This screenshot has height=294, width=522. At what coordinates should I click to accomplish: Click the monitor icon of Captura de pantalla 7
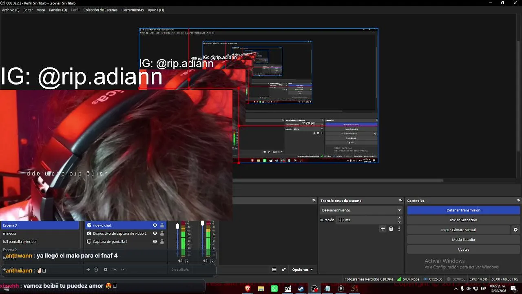click(89, 242)
